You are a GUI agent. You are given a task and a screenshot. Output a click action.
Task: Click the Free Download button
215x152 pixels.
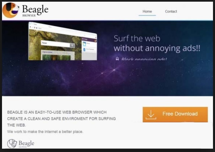tap(175, 115)
